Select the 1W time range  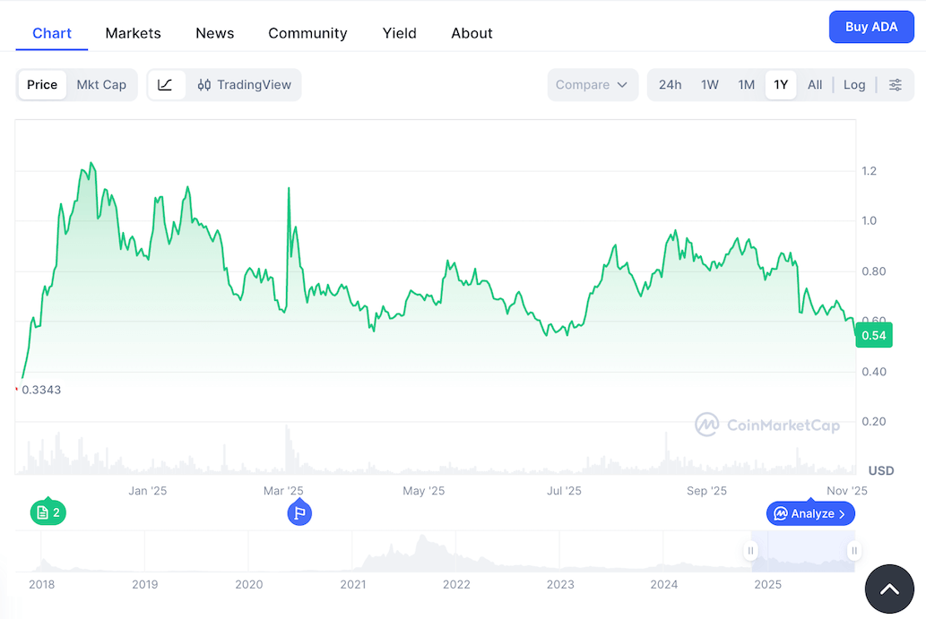709,83
